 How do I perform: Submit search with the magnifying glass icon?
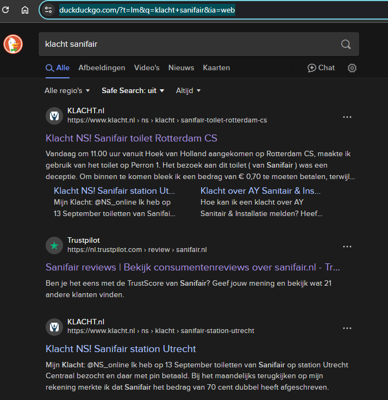point(346,44)
